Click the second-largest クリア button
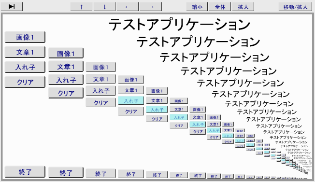 [66, 93]
